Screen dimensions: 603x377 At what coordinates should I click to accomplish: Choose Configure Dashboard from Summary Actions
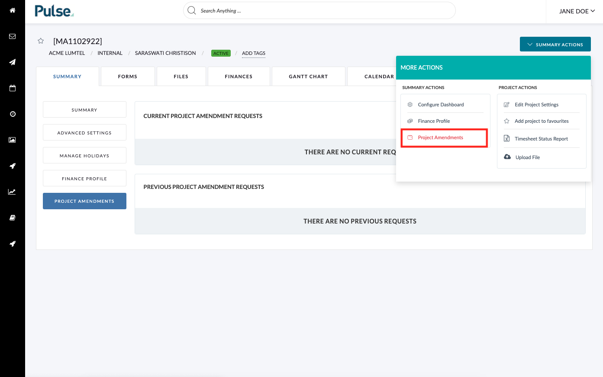coord(441,104)
